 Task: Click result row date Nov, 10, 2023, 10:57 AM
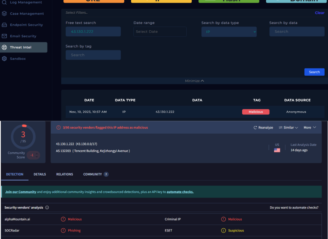pyautogui.click(x=88, y=112)
